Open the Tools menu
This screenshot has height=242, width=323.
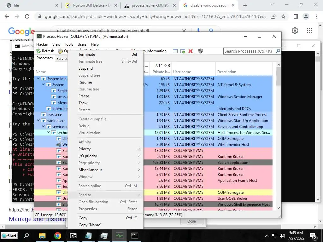(x=69, y=44)
